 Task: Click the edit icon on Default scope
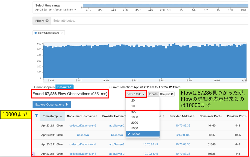70,87
